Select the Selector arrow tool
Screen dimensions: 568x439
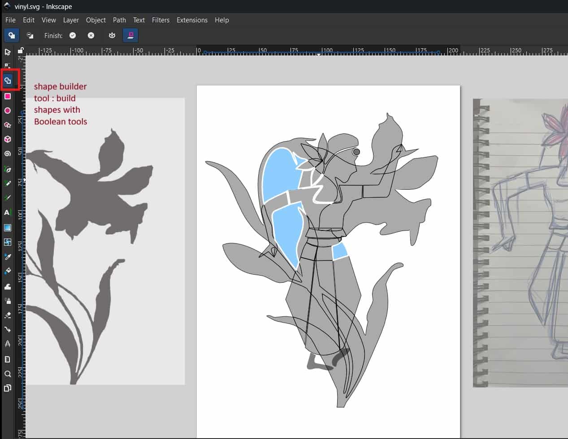(x=8, y=52)
